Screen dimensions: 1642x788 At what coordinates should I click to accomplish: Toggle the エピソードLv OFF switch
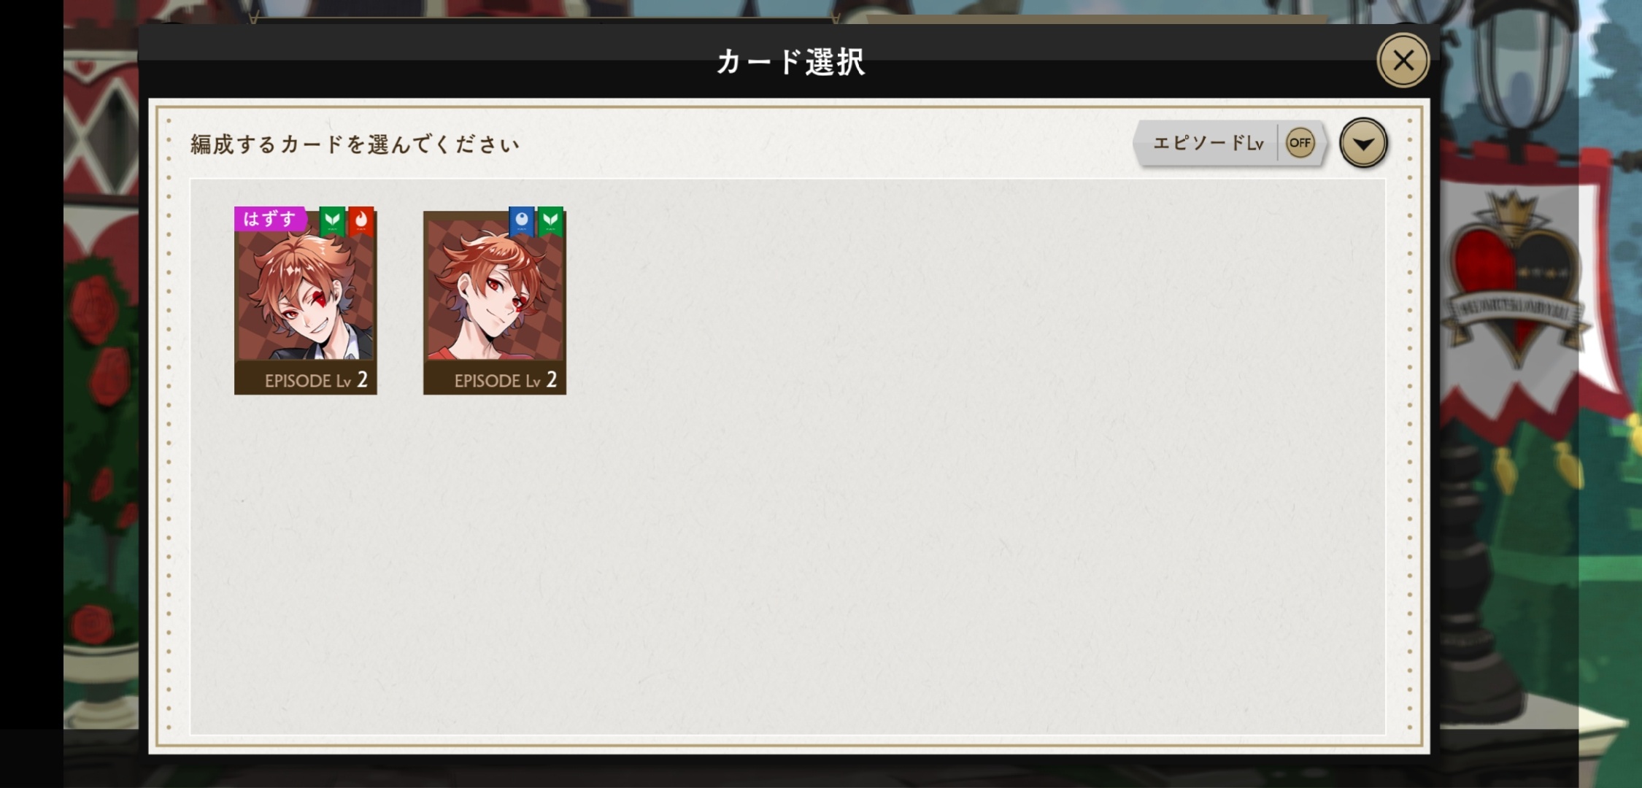tap(1230, 143)
